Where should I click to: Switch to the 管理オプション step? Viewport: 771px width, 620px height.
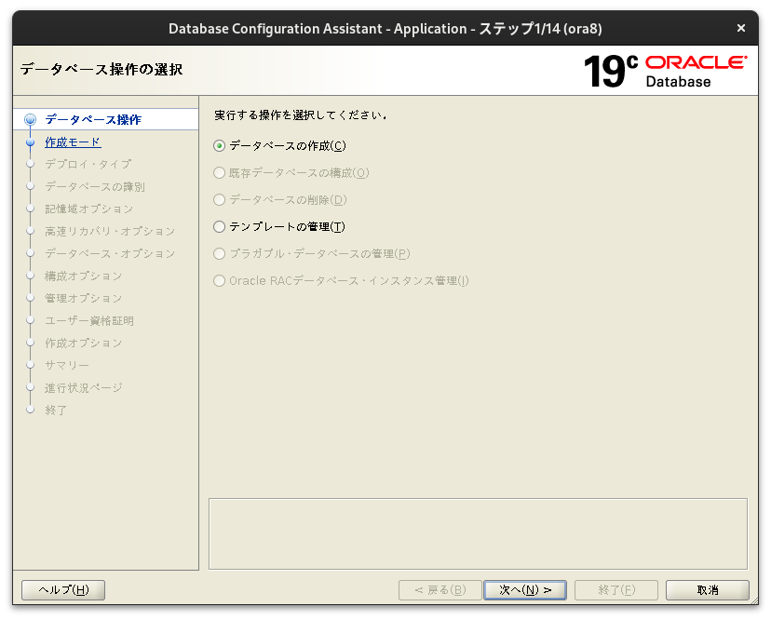83,298
